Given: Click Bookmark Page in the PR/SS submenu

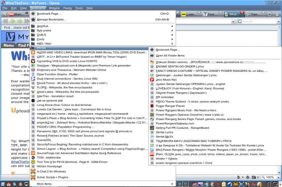Looking at the screenshot, I should 215,50.
